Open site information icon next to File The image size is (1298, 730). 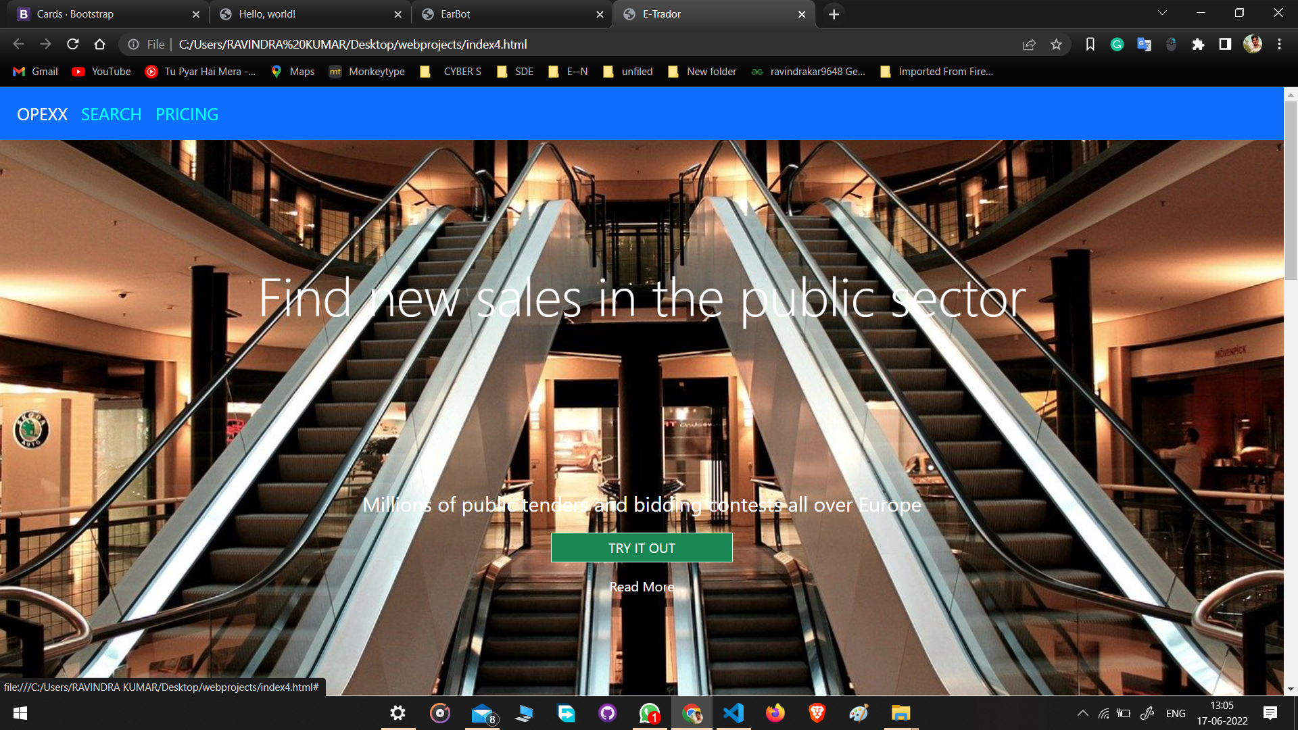pos(134,44)
